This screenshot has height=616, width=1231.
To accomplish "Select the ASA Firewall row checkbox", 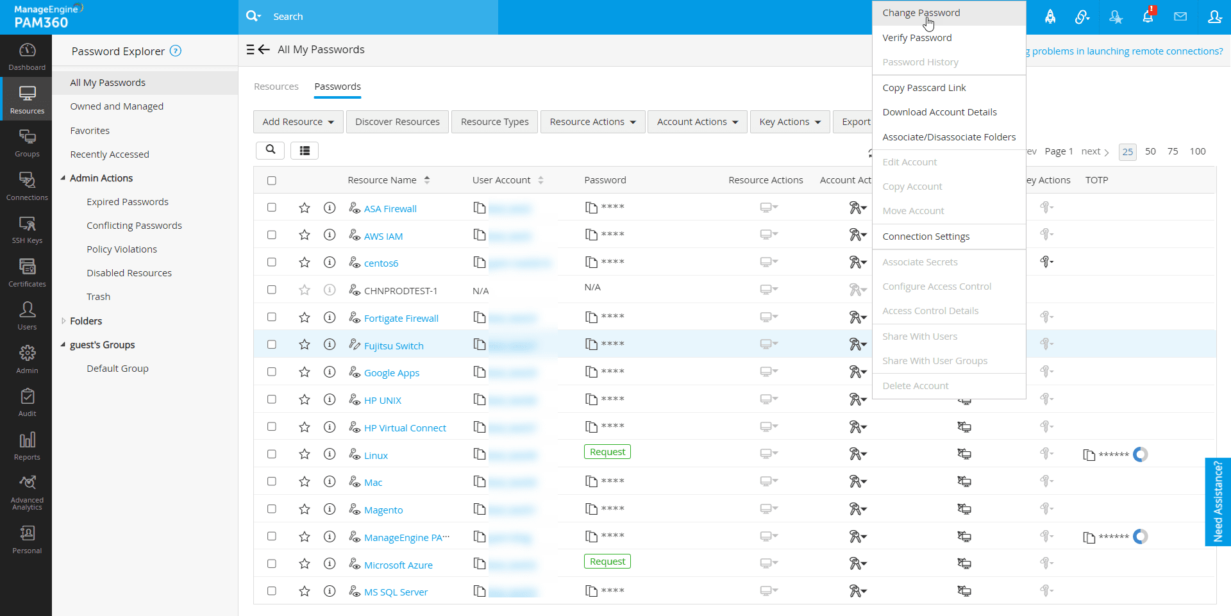I will pyautogui.click(x=272, y=208).
